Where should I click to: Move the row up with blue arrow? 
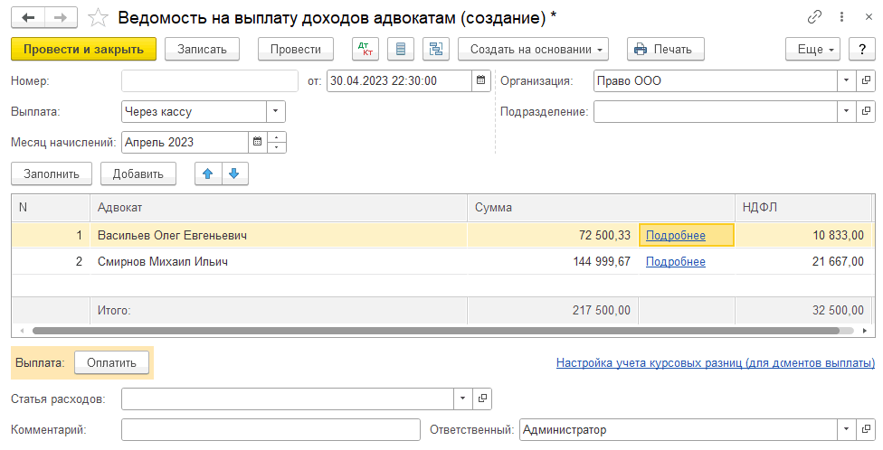[x=208, y=173]
